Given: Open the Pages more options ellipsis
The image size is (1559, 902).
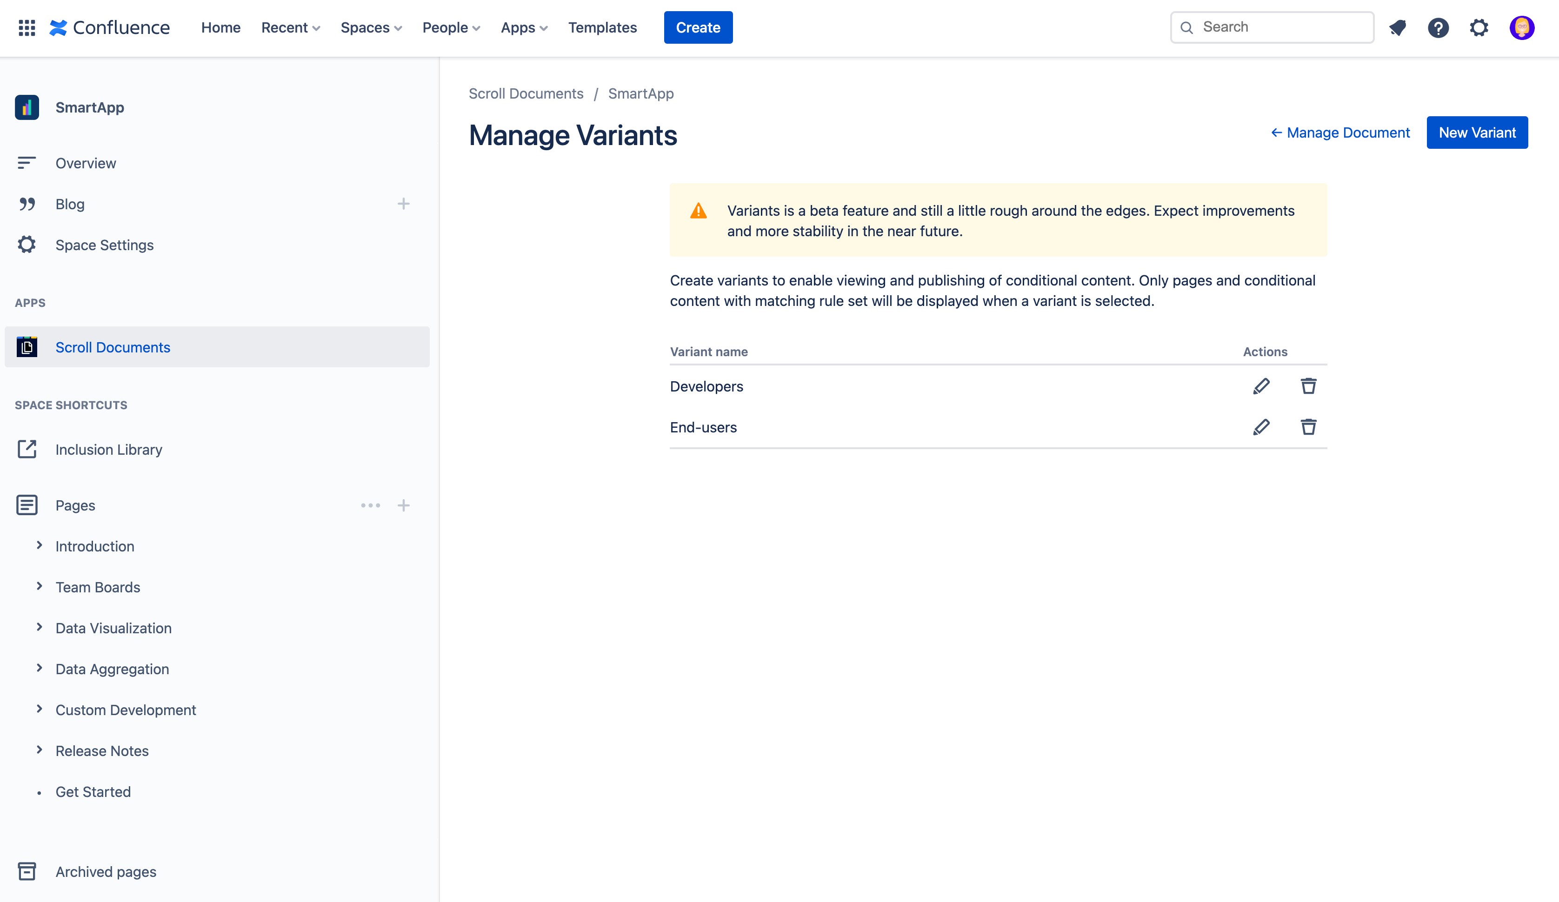Looking at the screenshot, I should tap(371, 505).
